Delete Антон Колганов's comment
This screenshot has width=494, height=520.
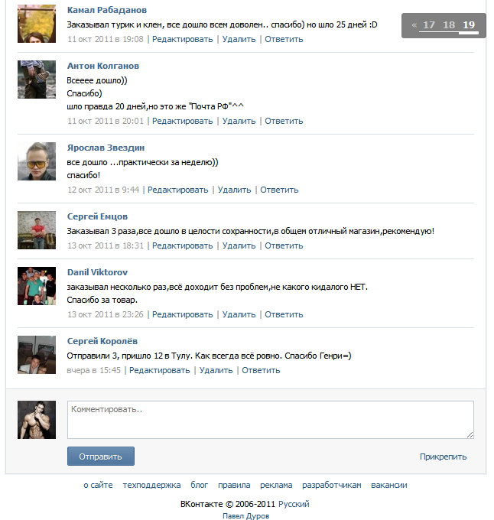pyautogui.click(x=239, y=121)
